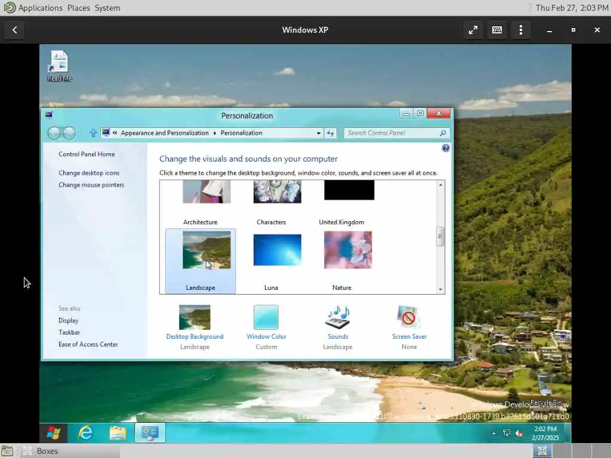Select the Characters theme thumbnail

click(x=277, y=191)
